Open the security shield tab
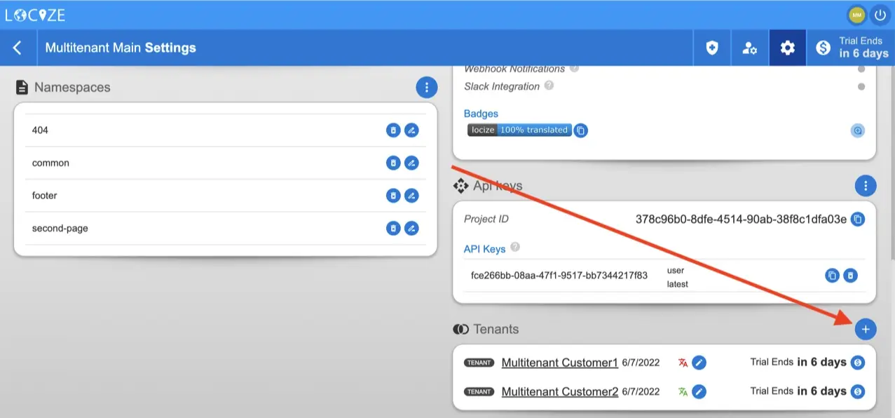 (x=712, y=48)
